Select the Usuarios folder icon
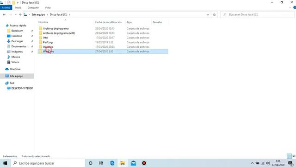The height and width of the screenshot is (167, 296). (40, 46)
